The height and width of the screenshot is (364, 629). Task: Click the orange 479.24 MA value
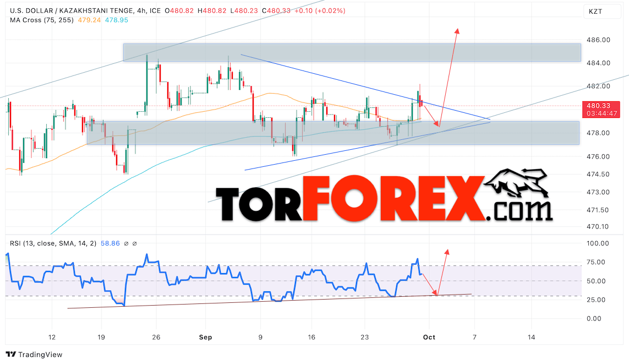[x=89, y=20]
